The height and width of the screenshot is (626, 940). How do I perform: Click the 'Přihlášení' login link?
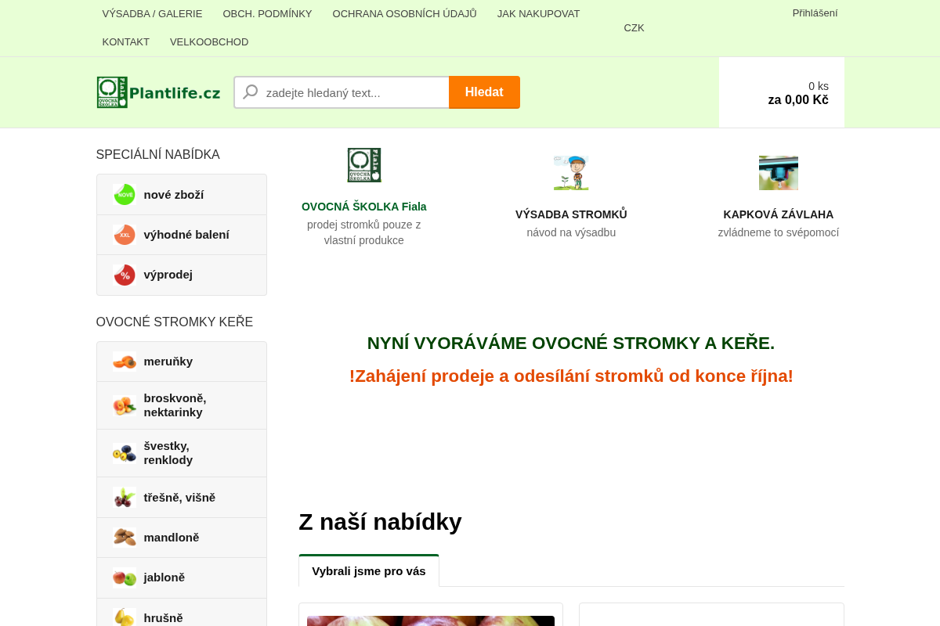(815, 13)
